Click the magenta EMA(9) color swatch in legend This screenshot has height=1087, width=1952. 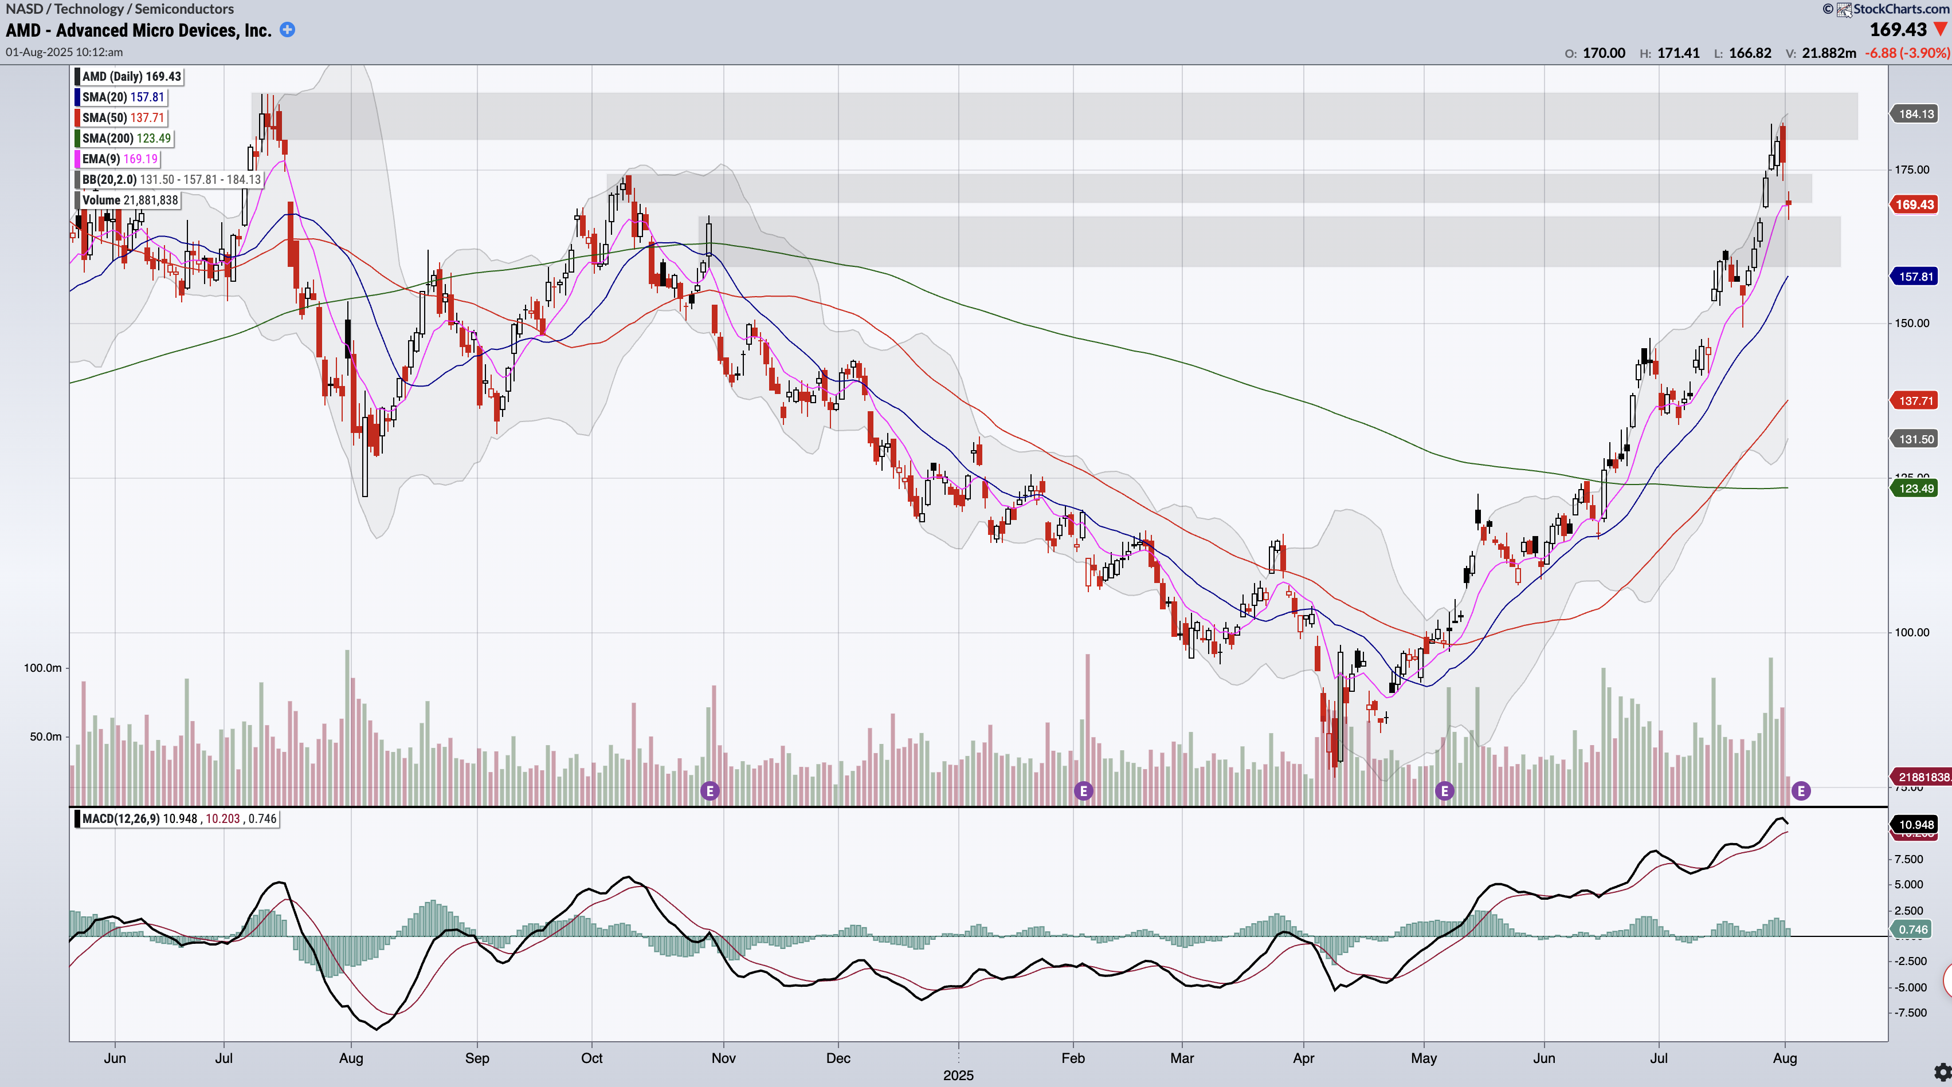[x=77, y=158]
